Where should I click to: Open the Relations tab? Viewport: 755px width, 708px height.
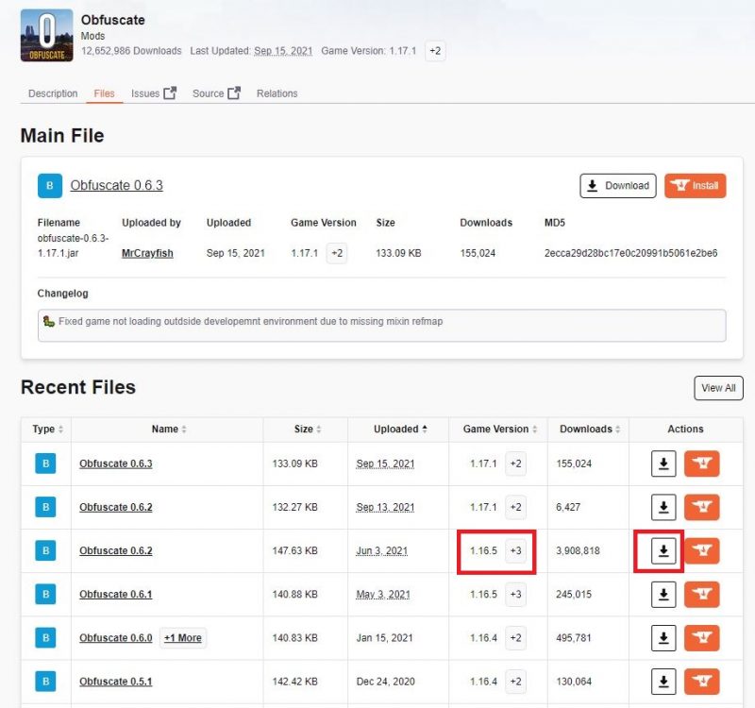tap(277, 93)
